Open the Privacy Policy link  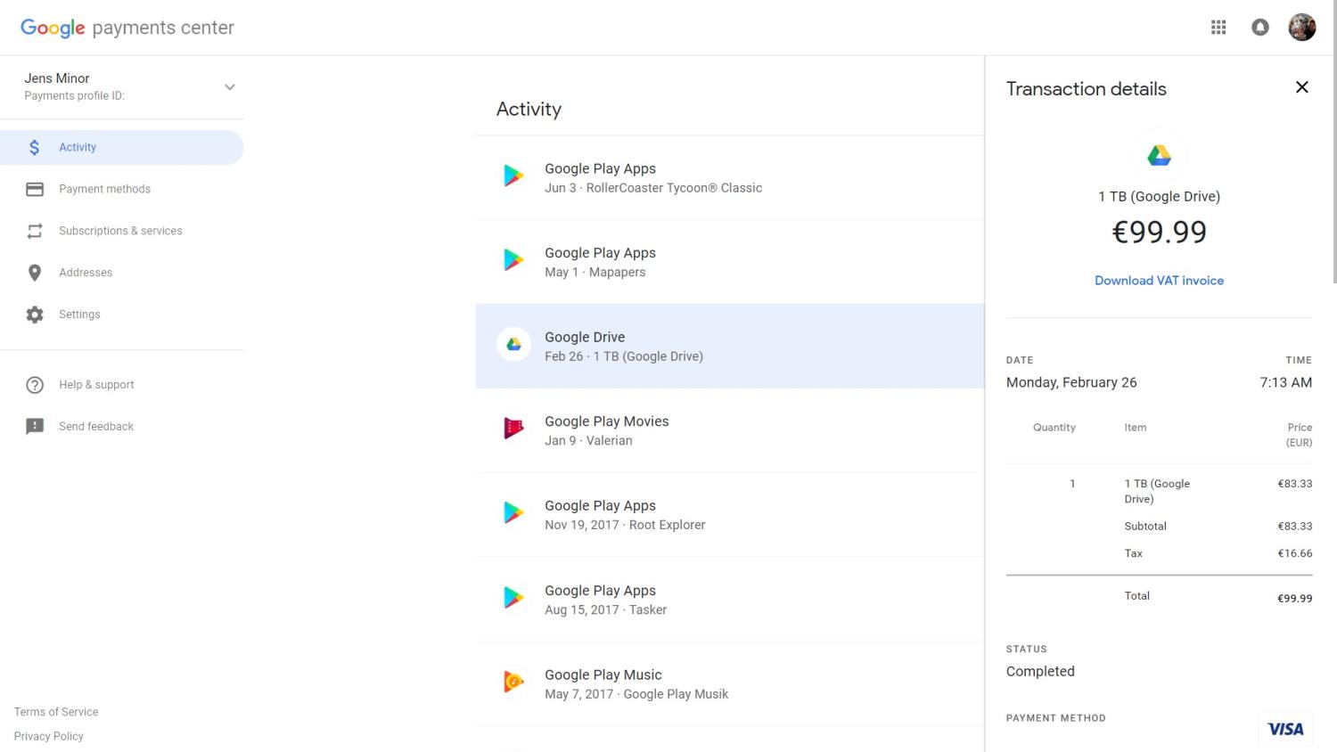coord(49,736)
